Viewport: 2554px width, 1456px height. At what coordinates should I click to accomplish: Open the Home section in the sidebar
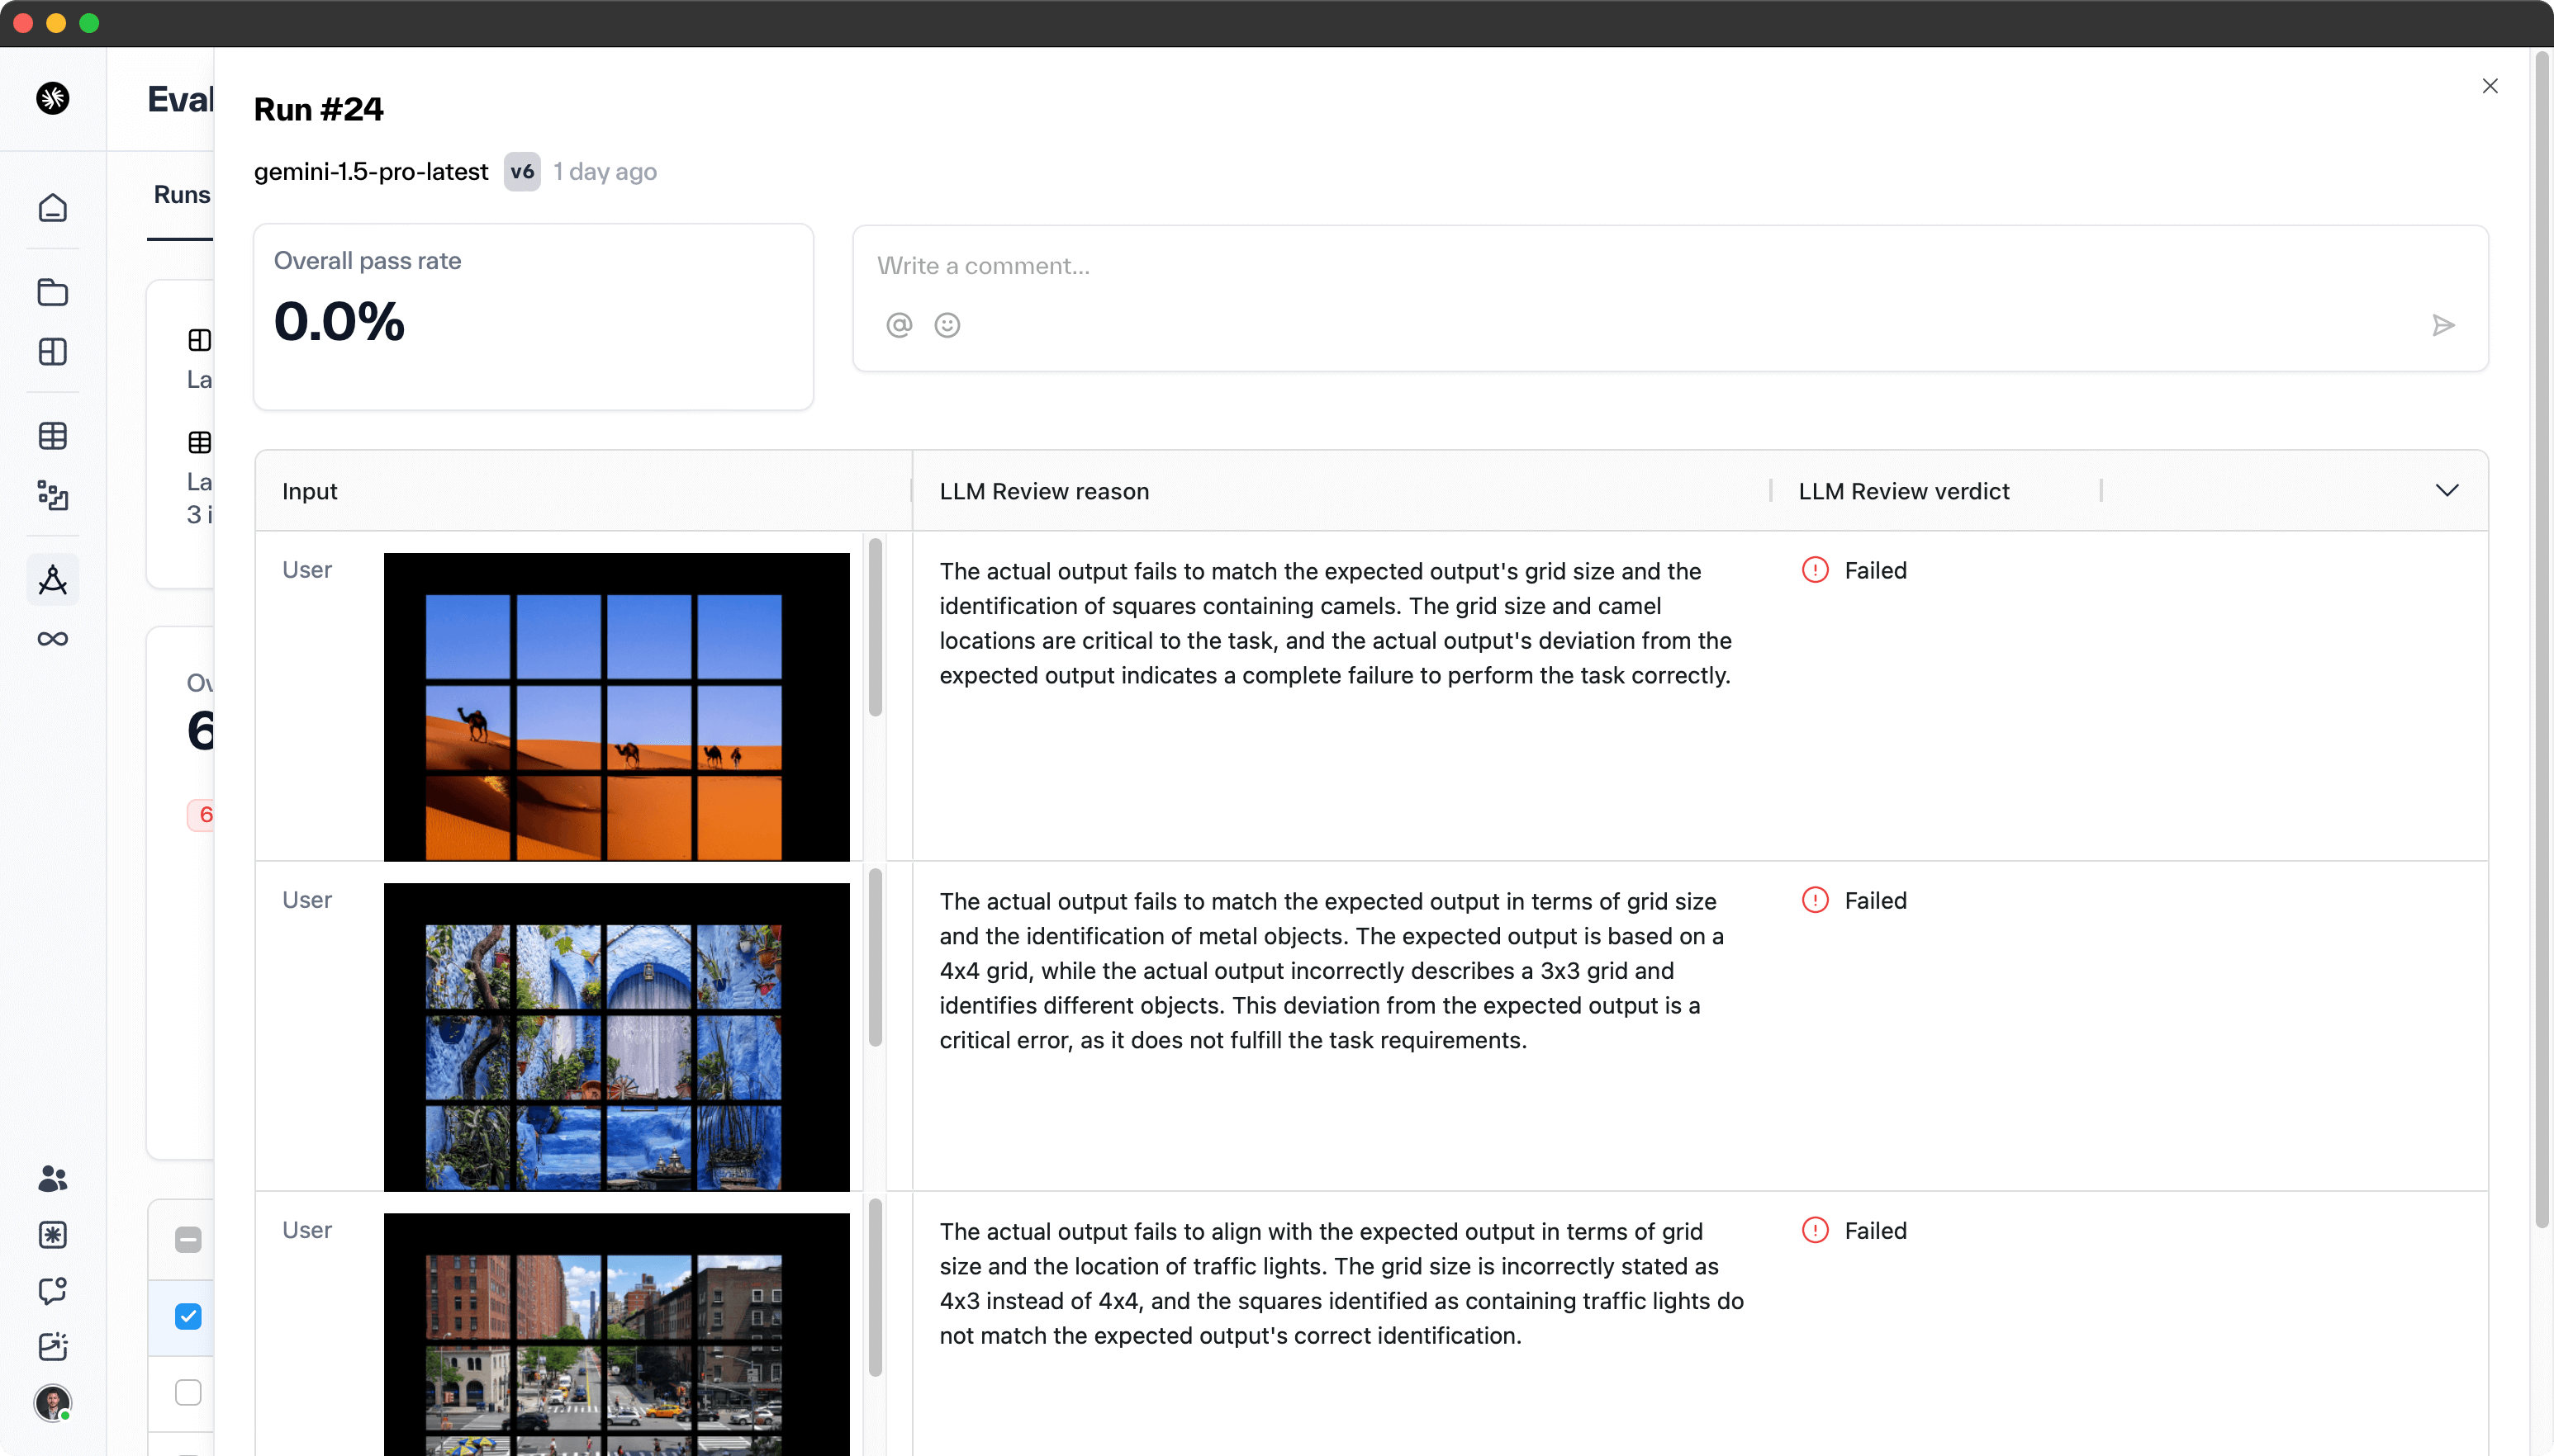52,207
